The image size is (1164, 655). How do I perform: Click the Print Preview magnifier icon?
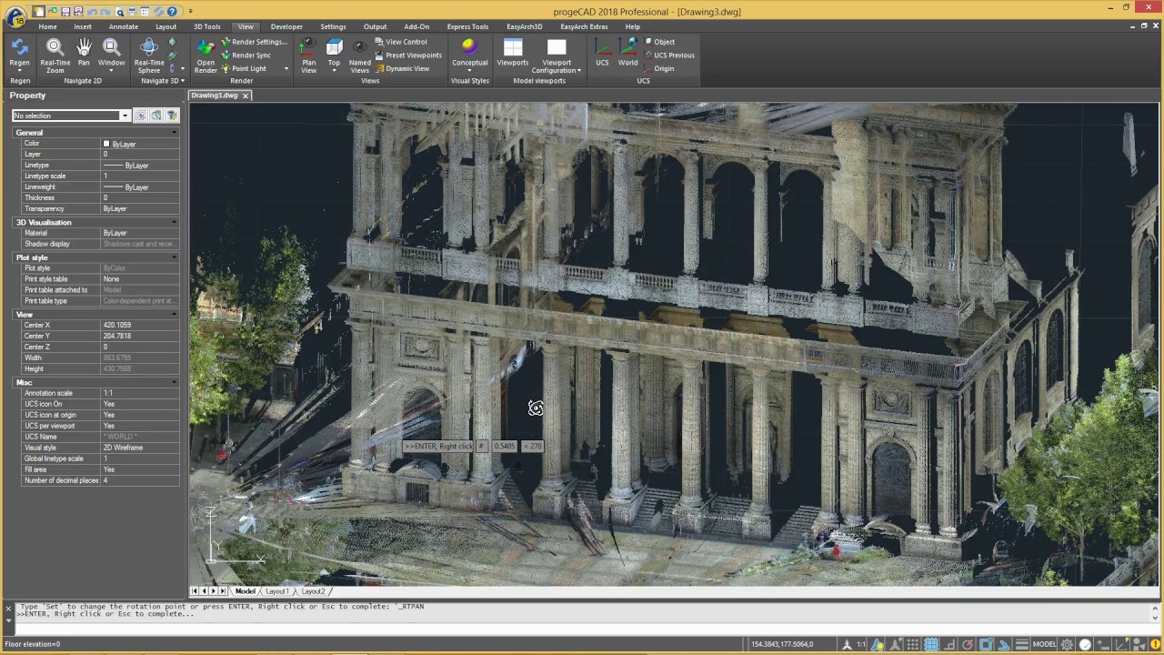click(119, 12)
